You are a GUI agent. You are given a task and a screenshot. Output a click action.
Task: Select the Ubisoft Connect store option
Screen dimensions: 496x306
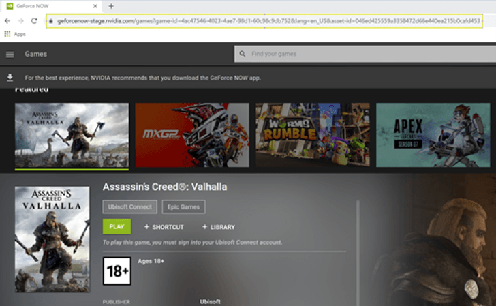129,206
